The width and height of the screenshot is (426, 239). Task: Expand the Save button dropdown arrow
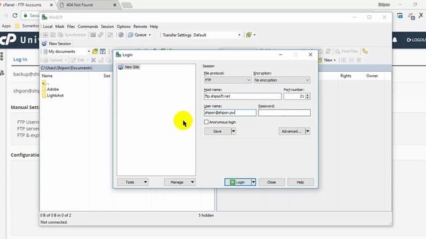coord(234,131)
